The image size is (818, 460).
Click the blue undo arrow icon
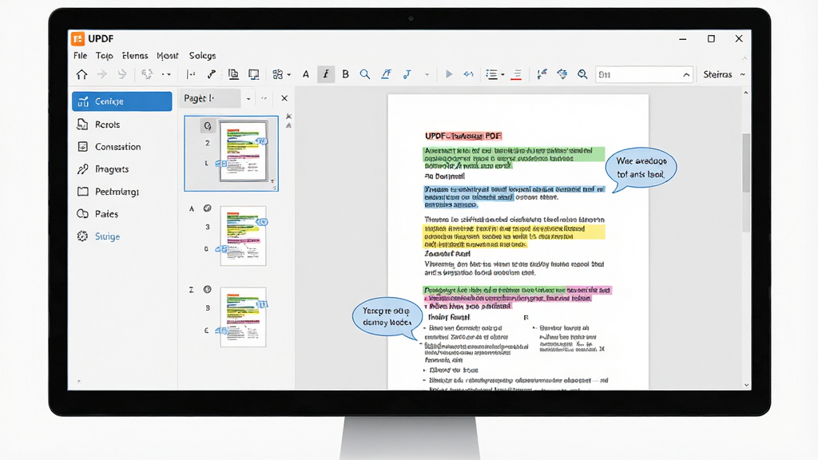point(468,74)
